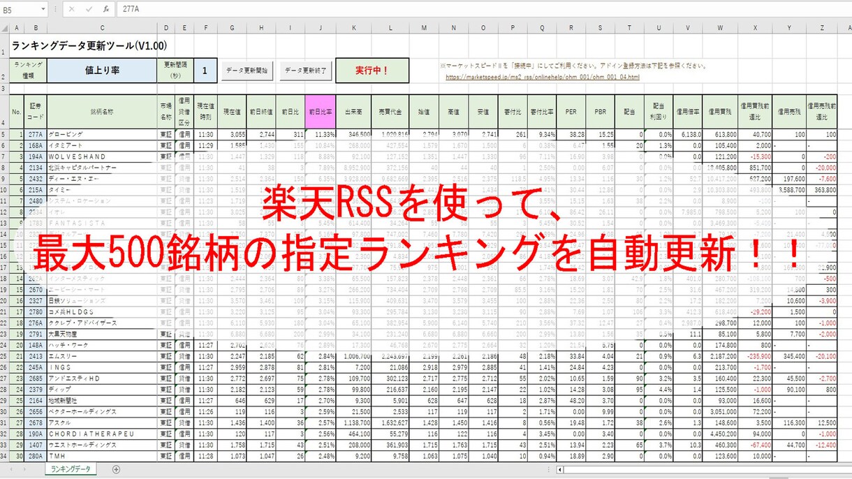Click the ウエストホールディングス name cell
This screenshot has height=479, width=852.
pyautogui.click(x=102, y=445)
